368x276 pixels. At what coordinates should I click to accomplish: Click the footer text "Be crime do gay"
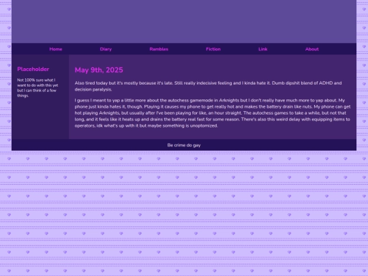click(184, 145)
